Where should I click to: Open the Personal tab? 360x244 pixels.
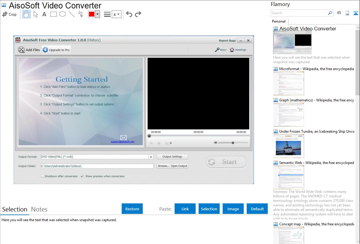click(x=279, y=21)
